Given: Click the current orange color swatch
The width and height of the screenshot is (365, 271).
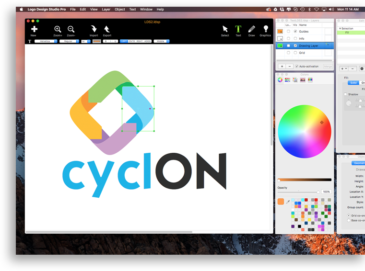Looking at the screenshot, I should point(281,202).
